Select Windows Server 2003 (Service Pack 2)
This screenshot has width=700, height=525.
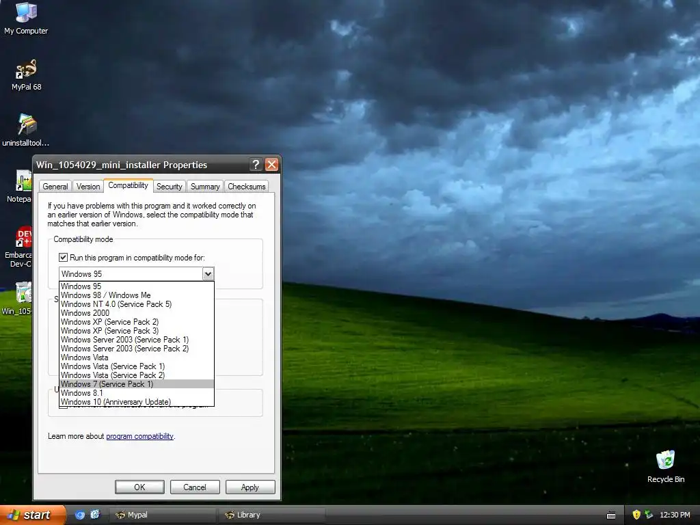click(137, 349)
